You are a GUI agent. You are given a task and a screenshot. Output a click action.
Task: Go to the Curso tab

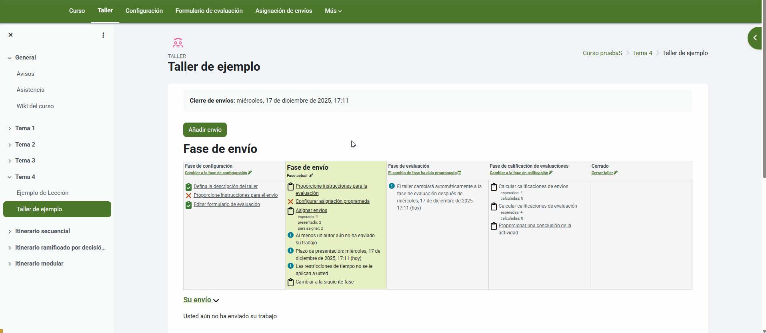(x=77, y=11)
